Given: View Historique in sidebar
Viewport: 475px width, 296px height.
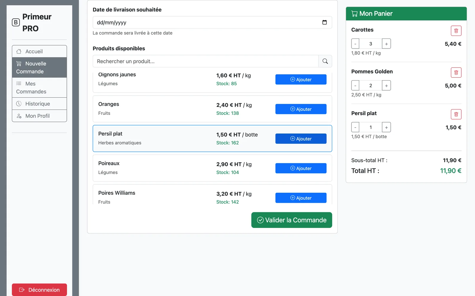Looking at the screenshot, I should click(39, 104).
